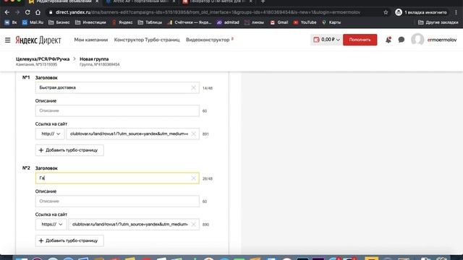
Task: Open the Яндекс bookmark
Action: click(122, 22)
